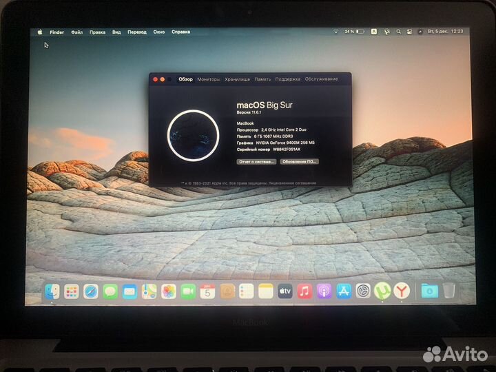The height and width of the screenshot is (372, 496).
Task: Launch Yandex Browser from the Dock
Action: [402, 291]
